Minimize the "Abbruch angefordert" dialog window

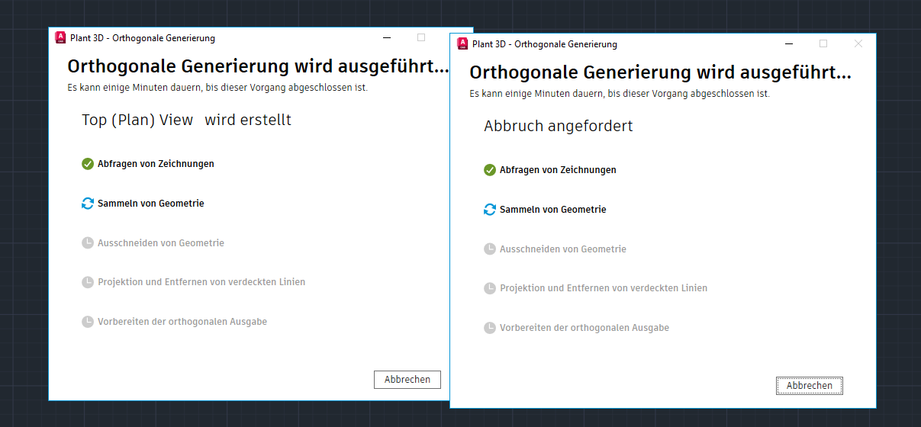click(789, 43)
